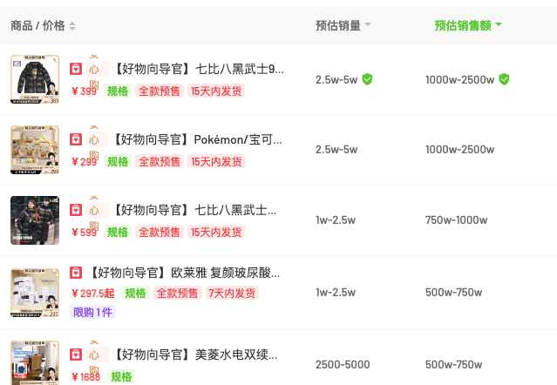This screenshot has height=385, width=557.
Task: Click red shop icon on ¥599 product row
Action: point(77,210)
